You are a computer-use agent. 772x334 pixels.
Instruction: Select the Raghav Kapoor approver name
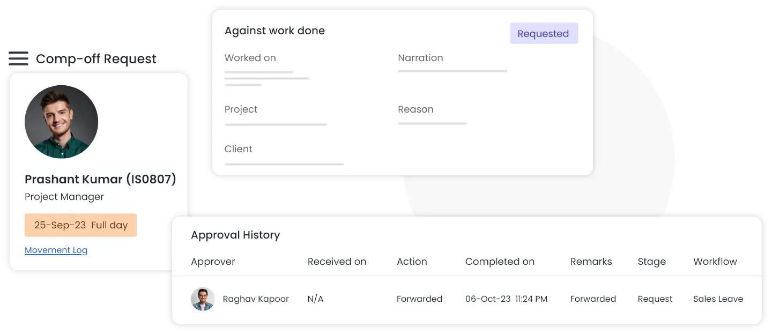tap(256, 299)
